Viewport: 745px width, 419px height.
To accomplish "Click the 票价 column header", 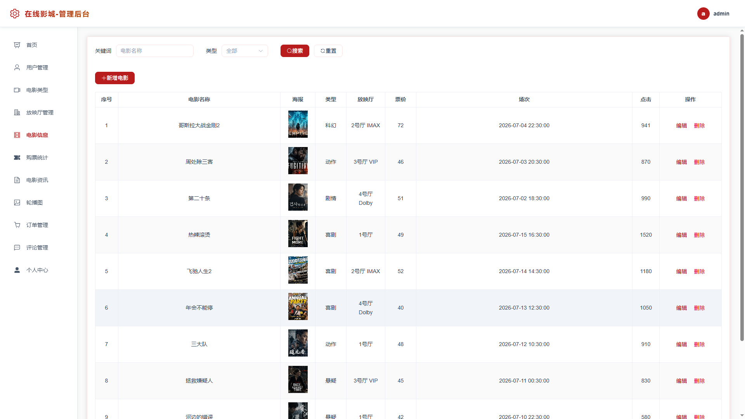I will tap(400, 100).
